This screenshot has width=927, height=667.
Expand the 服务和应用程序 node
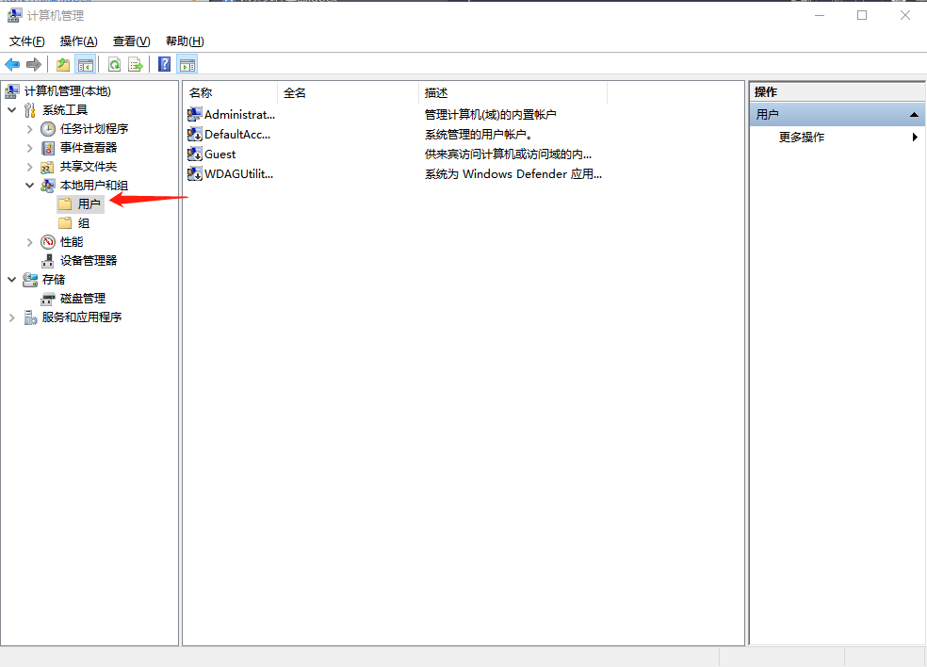tap(11, 317)
